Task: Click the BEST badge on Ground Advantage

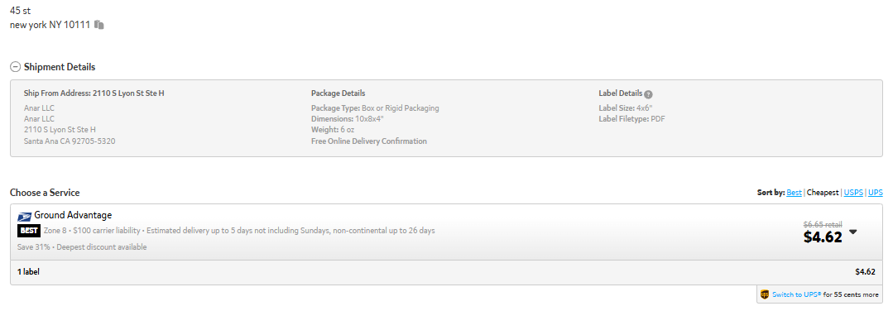Action: click(x=28, y=231)
